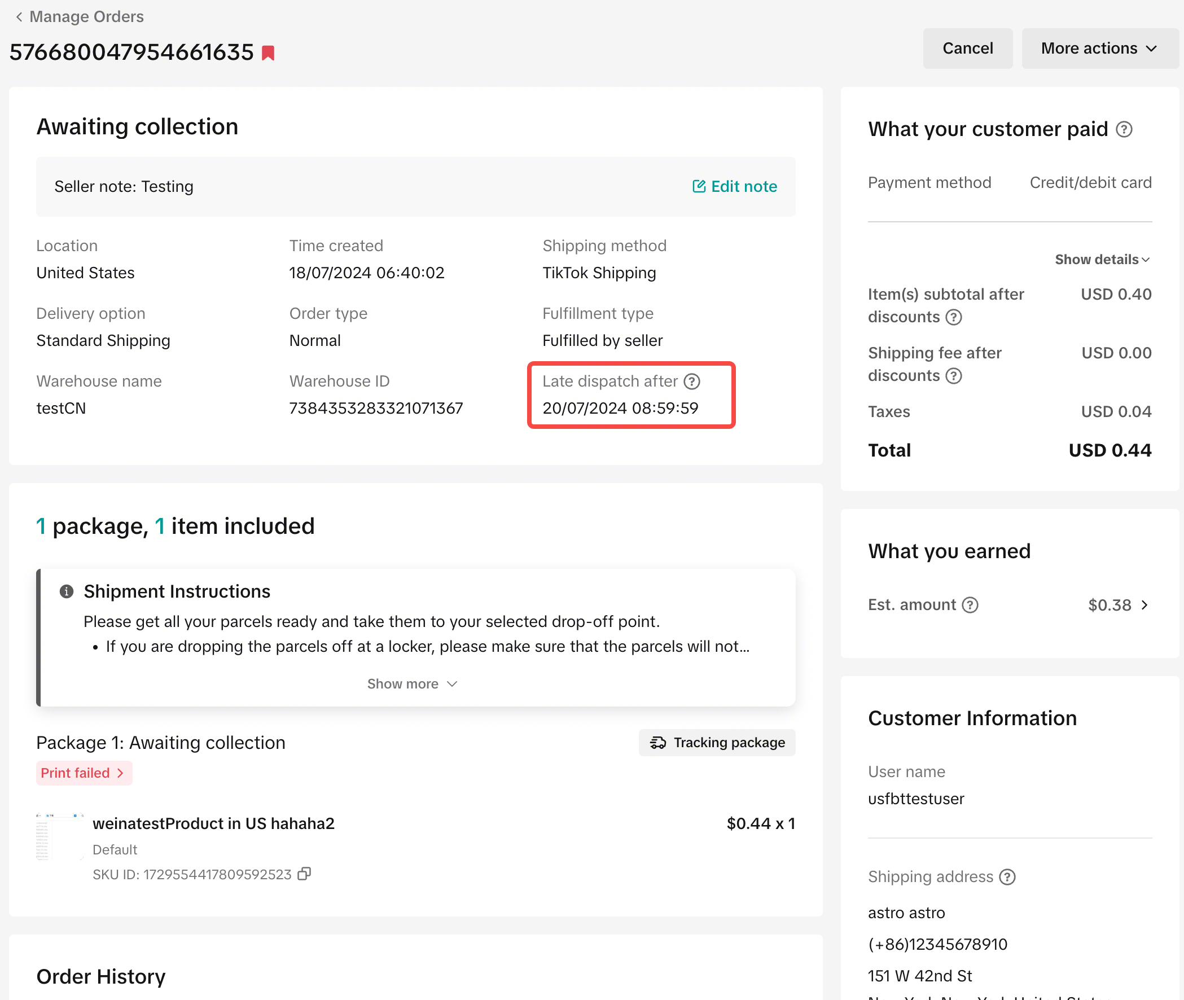Click the weinatestProduct product thumbnail
Viewport: 1184px width, 1000px height.
pos(59,837)
